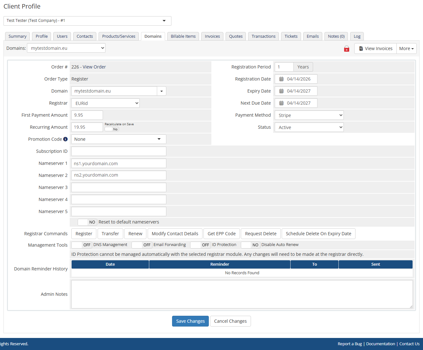Open the client selector dropdown
This screenshot has width=423, height=350.
pyautogui.click(x=87, y=21)
